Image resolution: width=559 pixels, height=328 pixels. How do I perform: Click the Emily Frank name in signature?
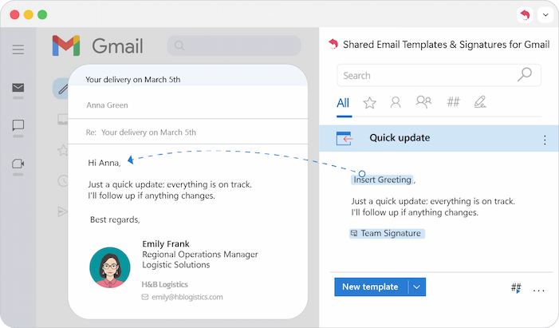pyautogui.click(x=166, y=243)
